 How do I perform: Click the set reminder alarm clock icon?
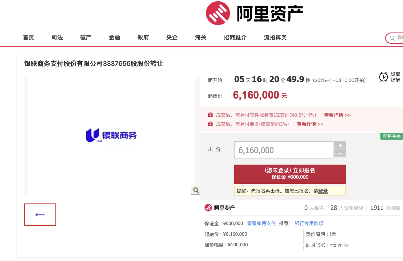[x=383, y=77]
